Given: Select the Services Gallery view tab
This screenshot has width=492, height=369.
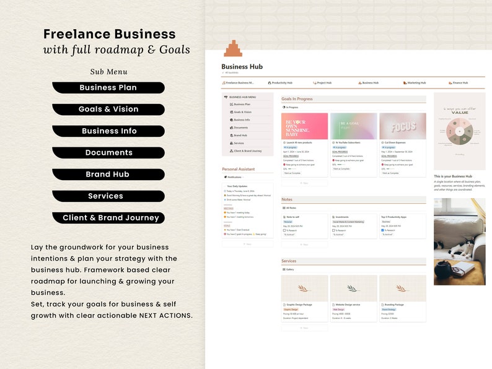Looking at the screenshot, I should point(288,269).
